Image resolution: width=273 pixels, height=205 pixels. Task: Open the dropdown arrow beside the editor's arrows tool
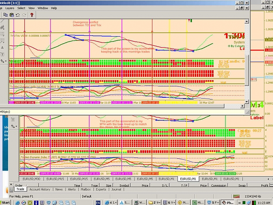[6, 61]
